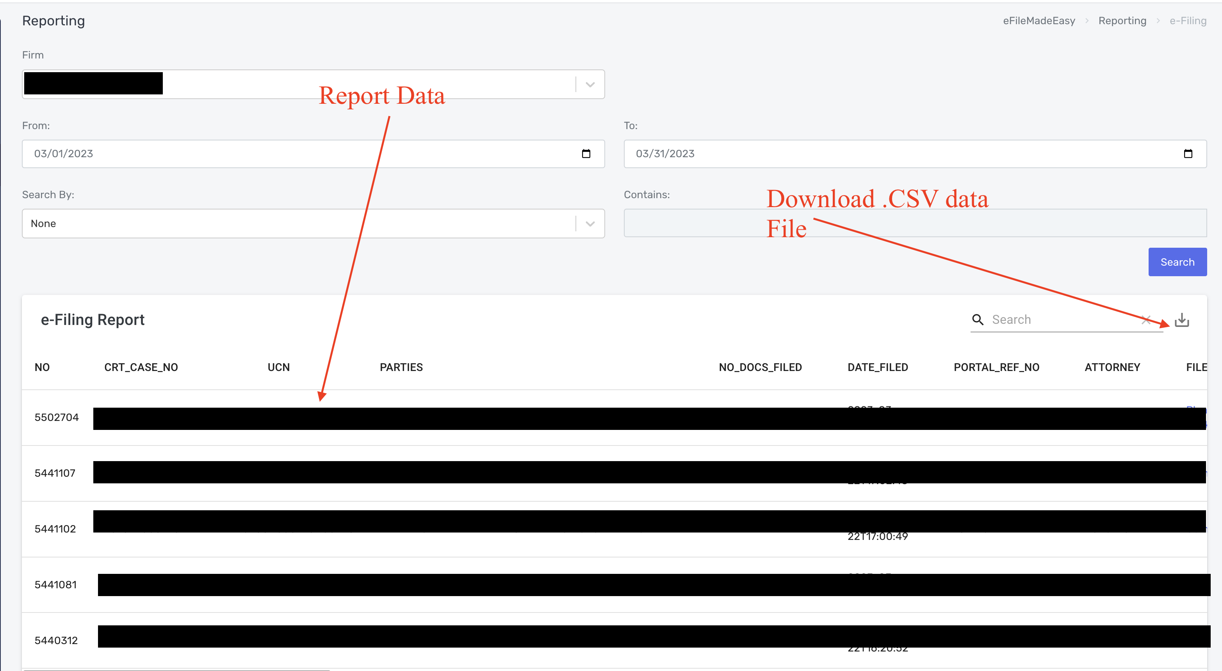Select the row with number 5502704
Viewport: 1222px width, 671px height.
[x=57, y=417]
